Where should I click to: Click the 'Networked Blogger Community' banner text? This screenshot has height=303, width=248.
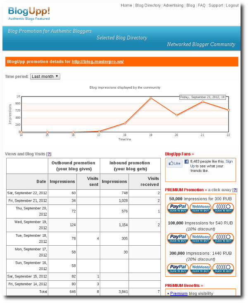coord(201,45)
